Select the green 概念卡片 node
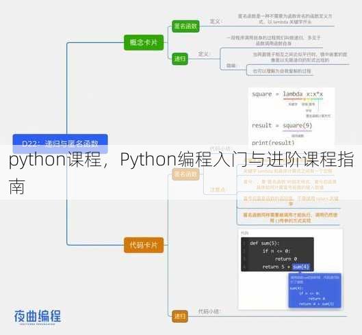Screen dimensions: 362x335 (x=144, y=42)
